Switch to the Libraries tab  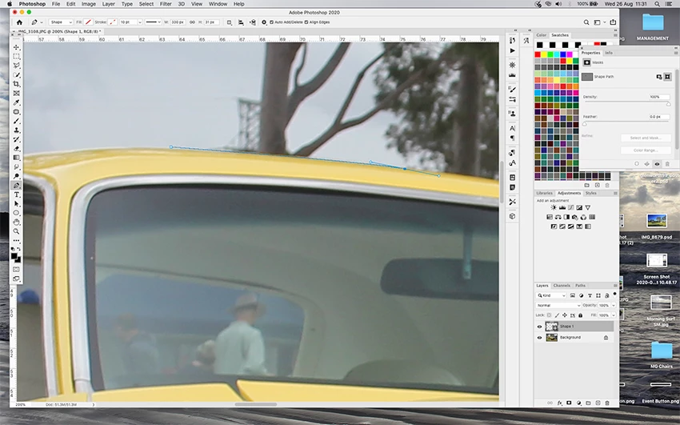(x=544, y=193)
